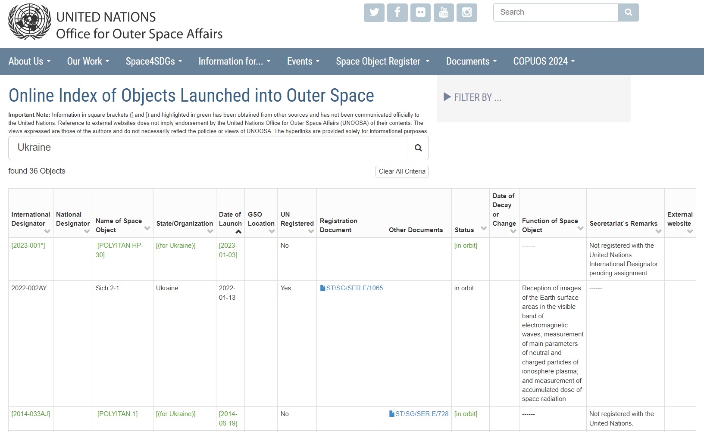Screen dimensions: 704x432
Task: Sort by External website chevron
Action: pos(690,232)
